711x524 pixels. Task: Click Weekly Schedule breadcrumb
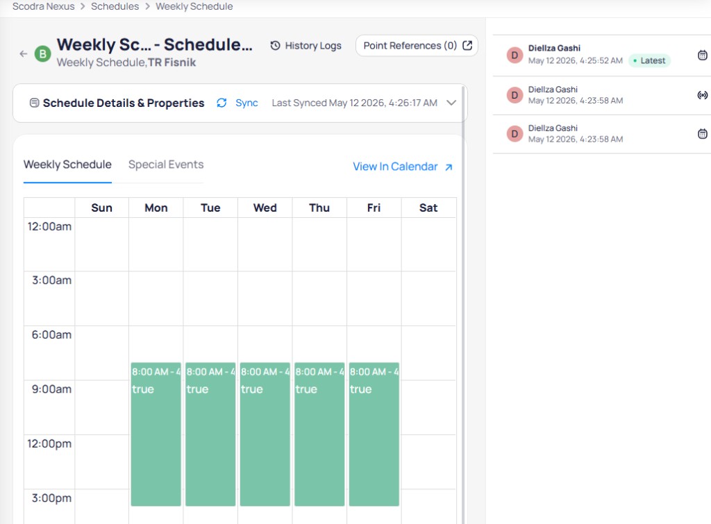pos(194,6)
